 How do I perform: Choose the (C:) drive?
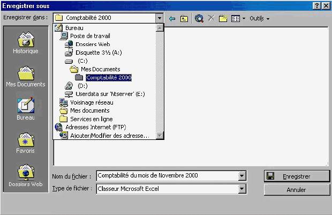pos(76,61)
